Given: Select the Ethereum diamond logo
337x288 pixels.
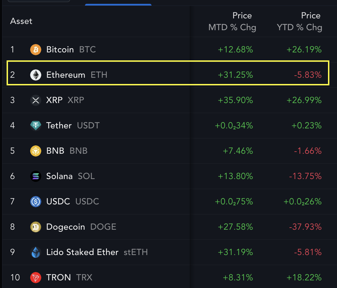Looking at the screenshot, I should coord(35,75).
